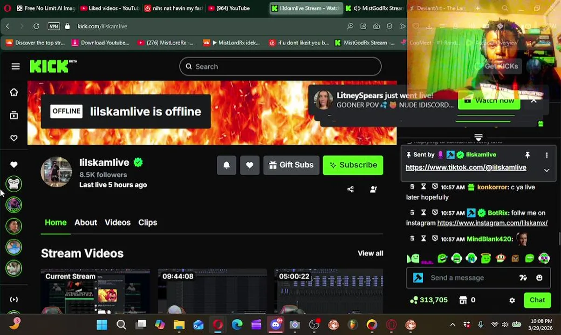Viewport: 561px width, 335px height.
Task: Go to Kick home via house icon
Action: [14, 92]
